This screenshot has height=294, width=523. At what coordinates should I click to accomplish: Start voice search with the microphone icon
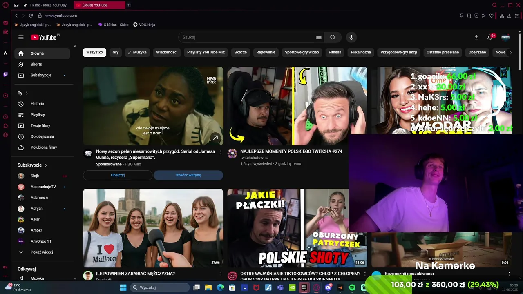click(x=351, y=37)
